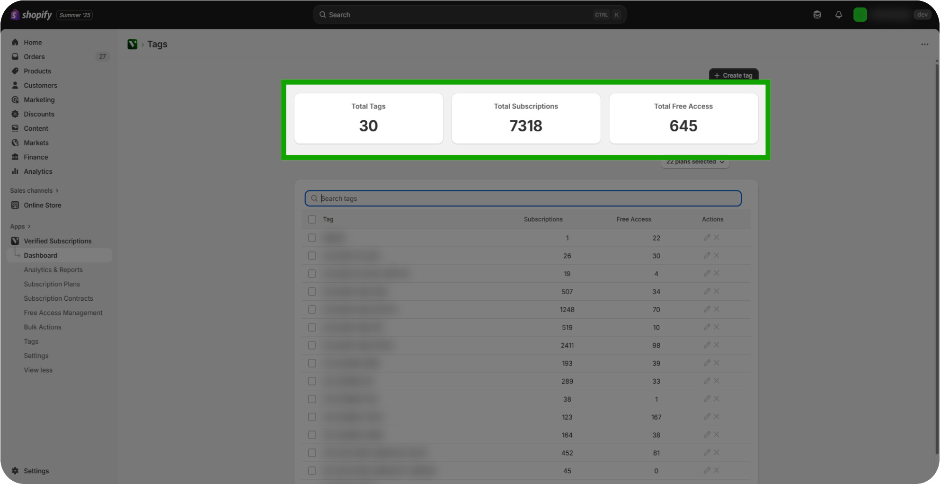Screen dimensions: 940x484
Task: Delete the tag with 1248 subscriptions
Action: (x=717, y=309)
